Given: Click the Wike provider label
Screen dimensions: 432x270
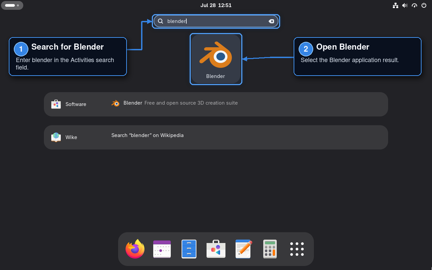Looking at the screenshot, I should coord(71,137).
